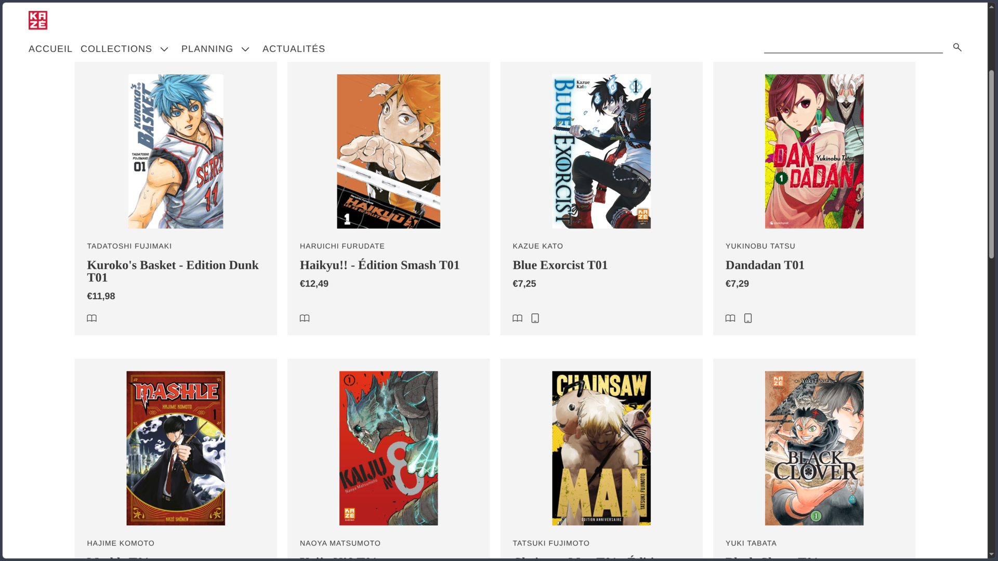Click author name Tadatoshi Fujimaki
The width and height of the screenshot is (998, 561).
[x=129, y=246]
